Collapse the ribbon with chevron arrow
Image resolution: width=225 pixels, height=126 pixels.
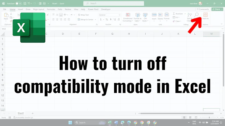pyautogui.click(x=222, y=24)
